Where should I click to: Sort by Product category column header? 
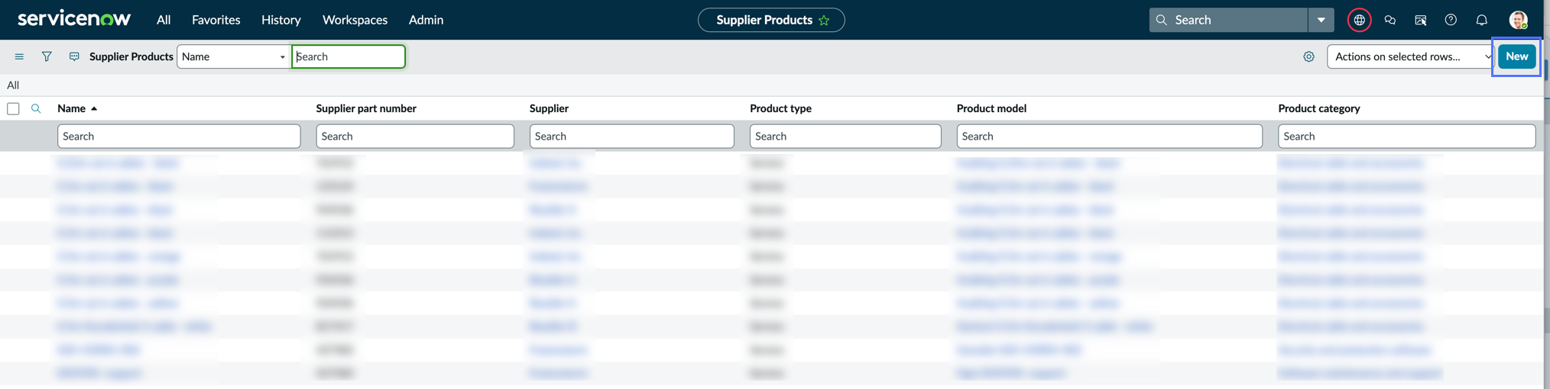pos(1318,108)
